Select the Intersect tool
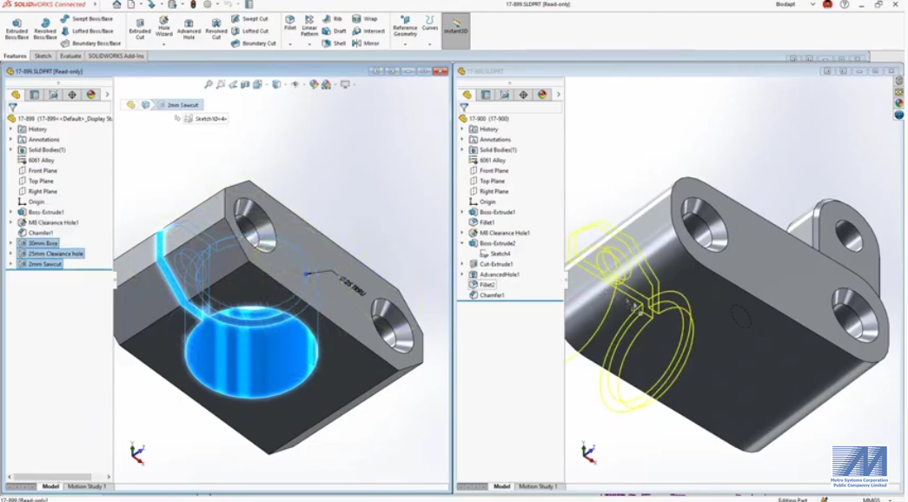Screen dimensions: 908x502 tap(368, 30)
